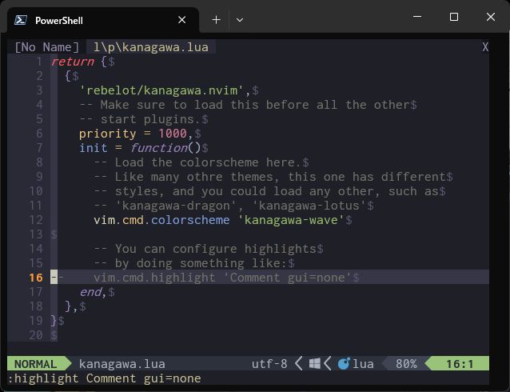
Task: Click the 16:1 cursor position segment
Action: (x=459, y=364)
